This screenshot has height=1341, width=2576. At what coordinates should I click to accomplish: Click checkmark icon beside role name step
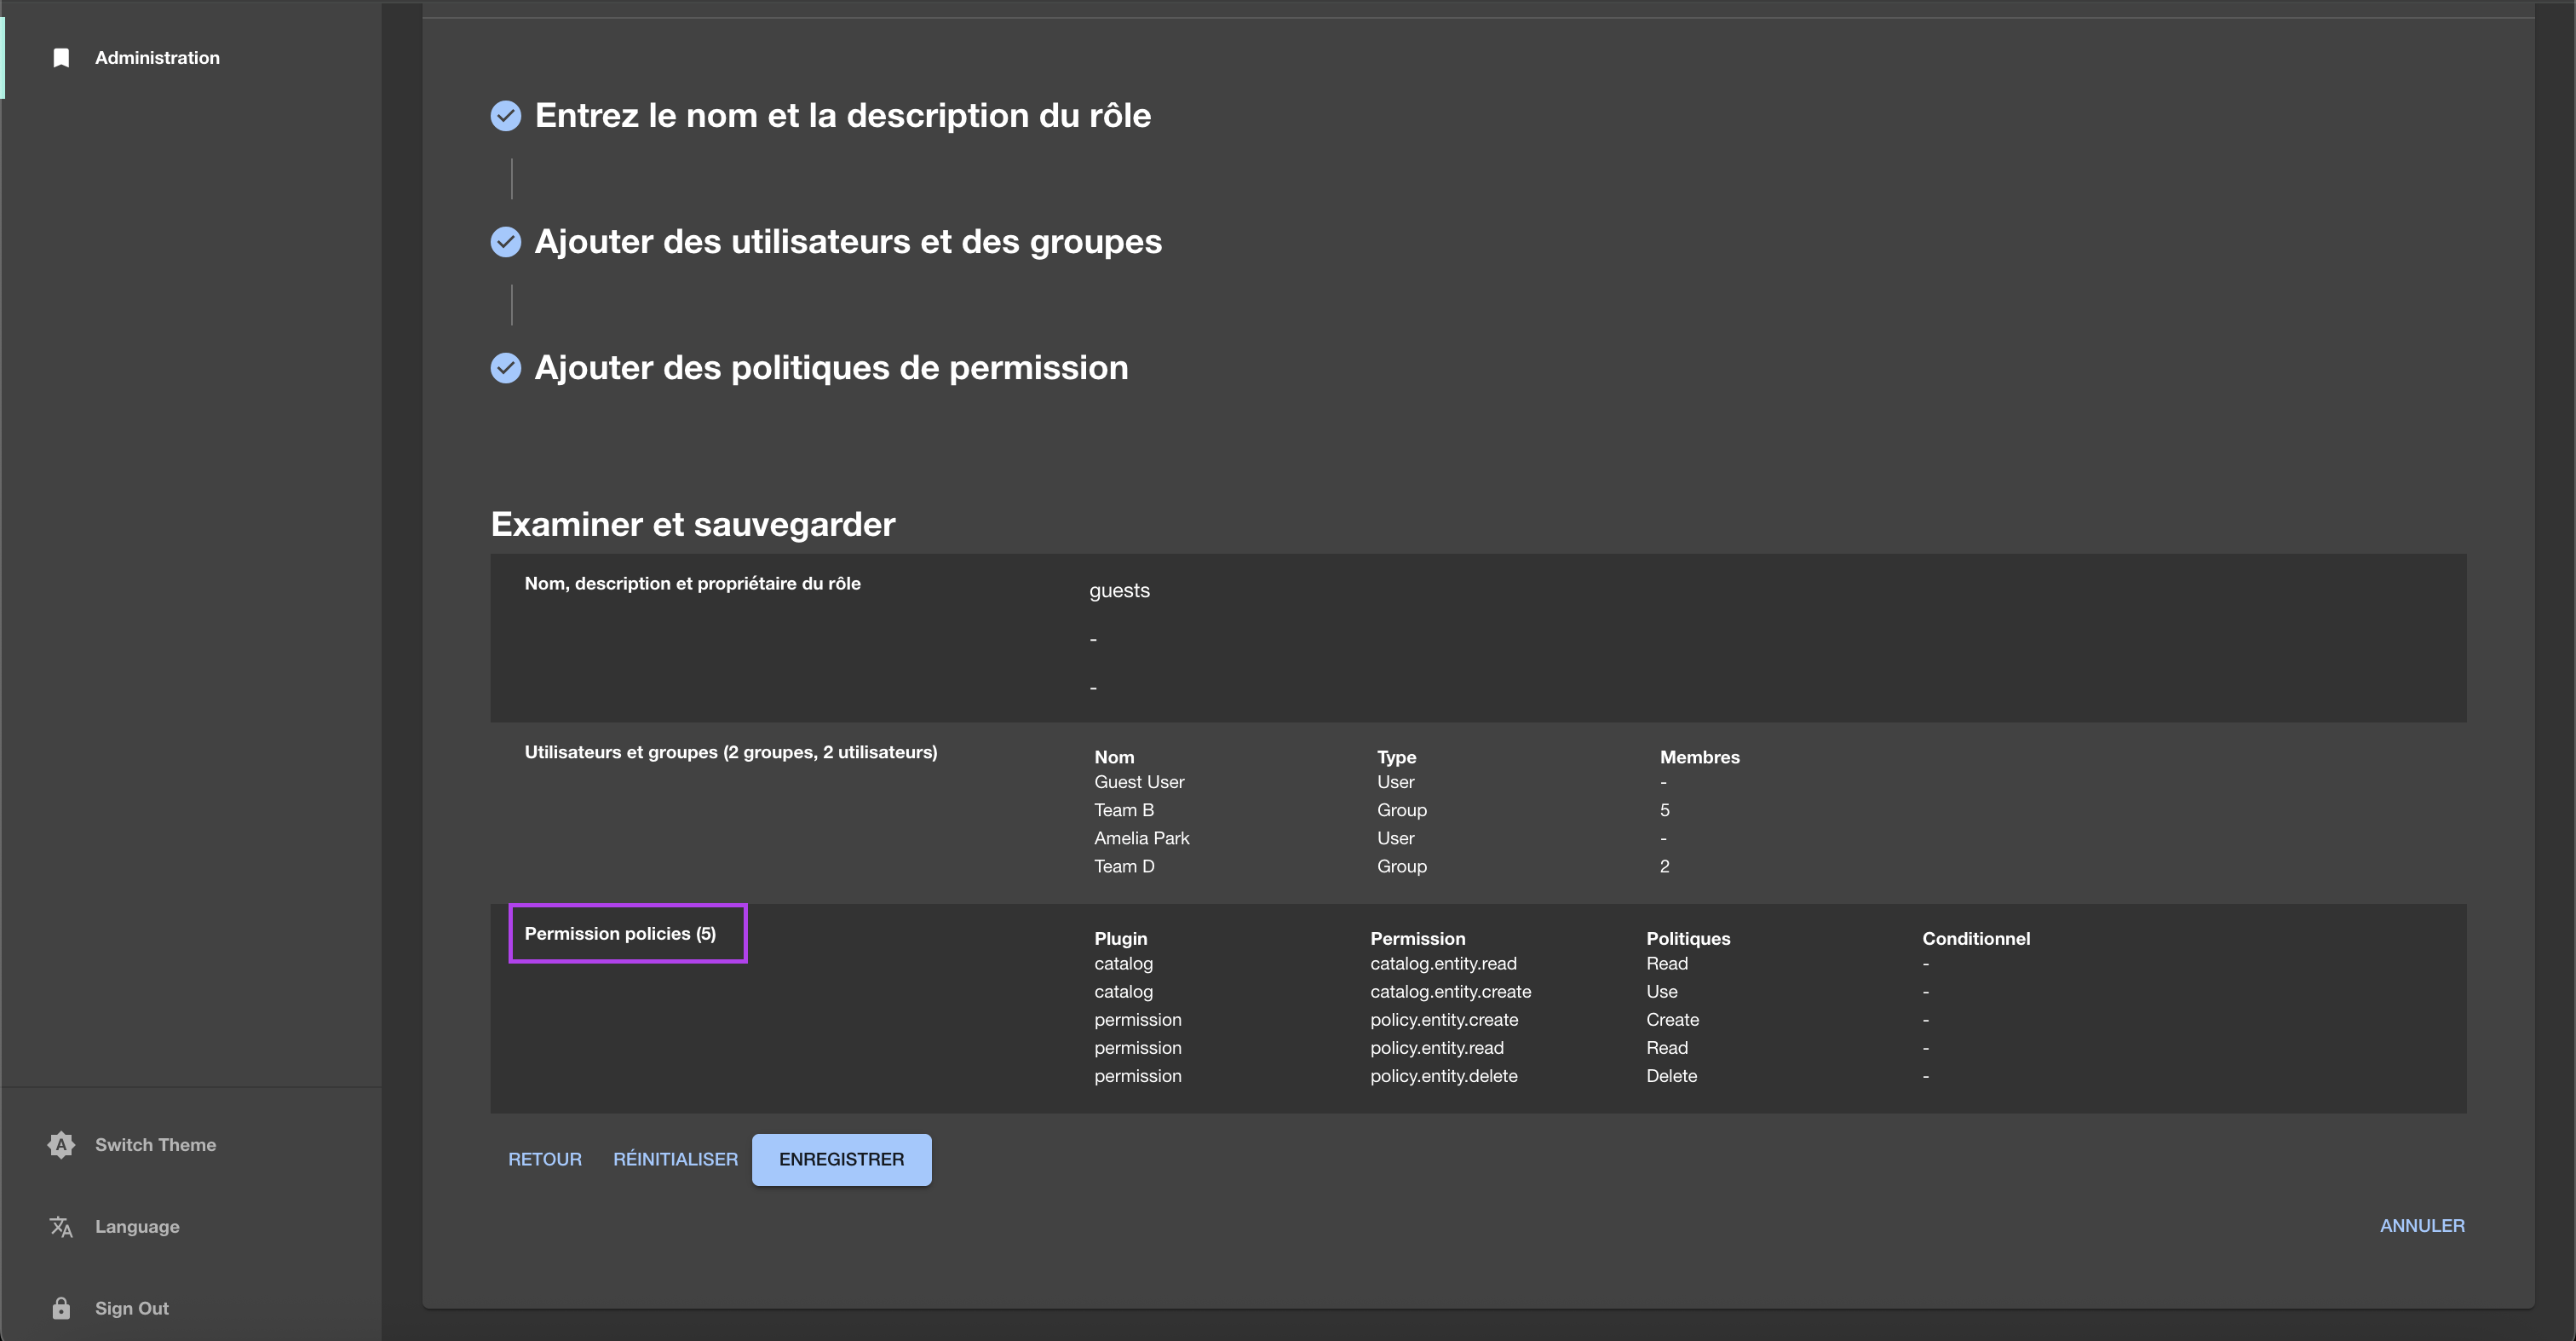pos(506,116)
